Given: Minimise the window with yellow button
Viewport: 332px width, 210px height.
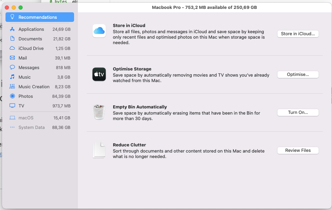Looking at the screenshot, I should (x=14, y=8).
